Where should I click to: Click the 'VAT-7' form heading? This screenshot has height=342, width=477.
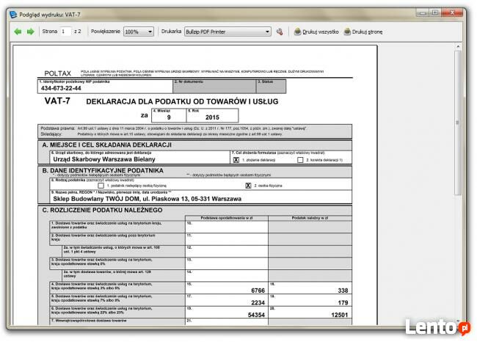(x=57, y=101)
